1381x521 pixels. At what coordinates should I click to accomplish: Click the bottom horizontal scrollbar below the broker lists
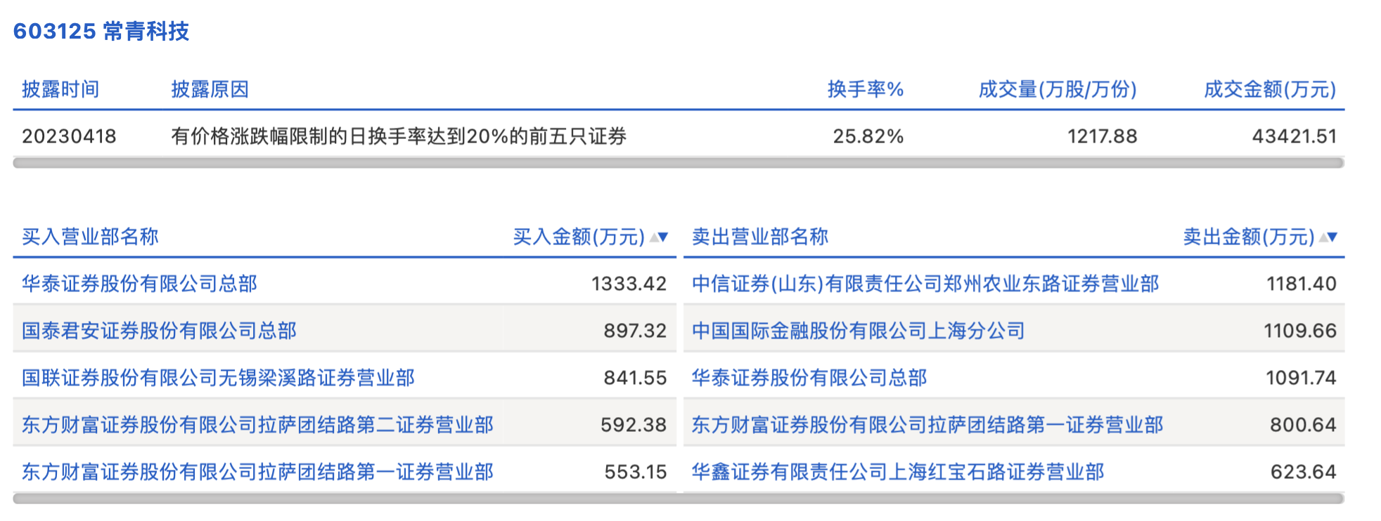tap(678, 499)
